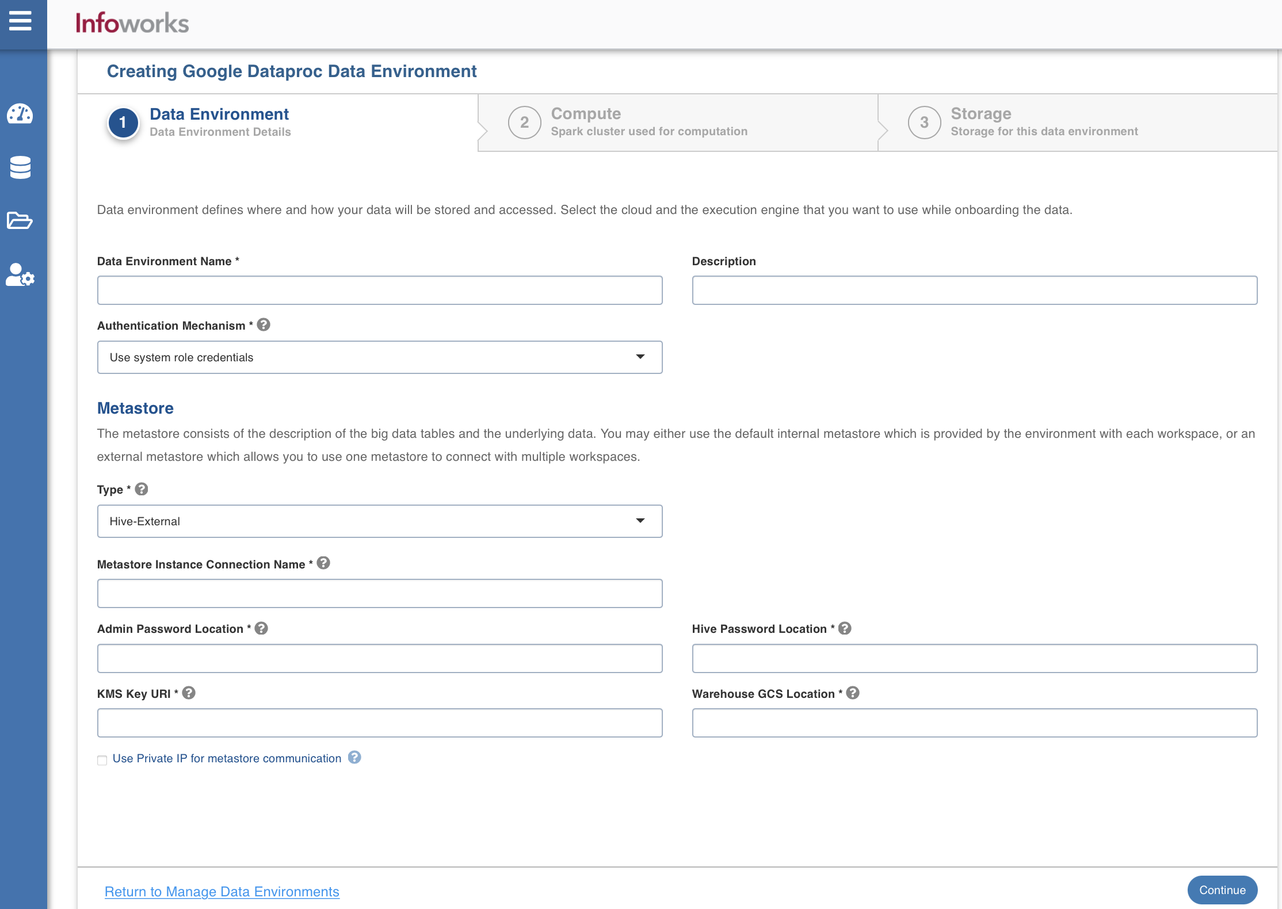Image resolution: width=1282 pixels, height=909 pixels.
Task: Open the dashboard gauge icon in sidebar
Action: [20, 114]
